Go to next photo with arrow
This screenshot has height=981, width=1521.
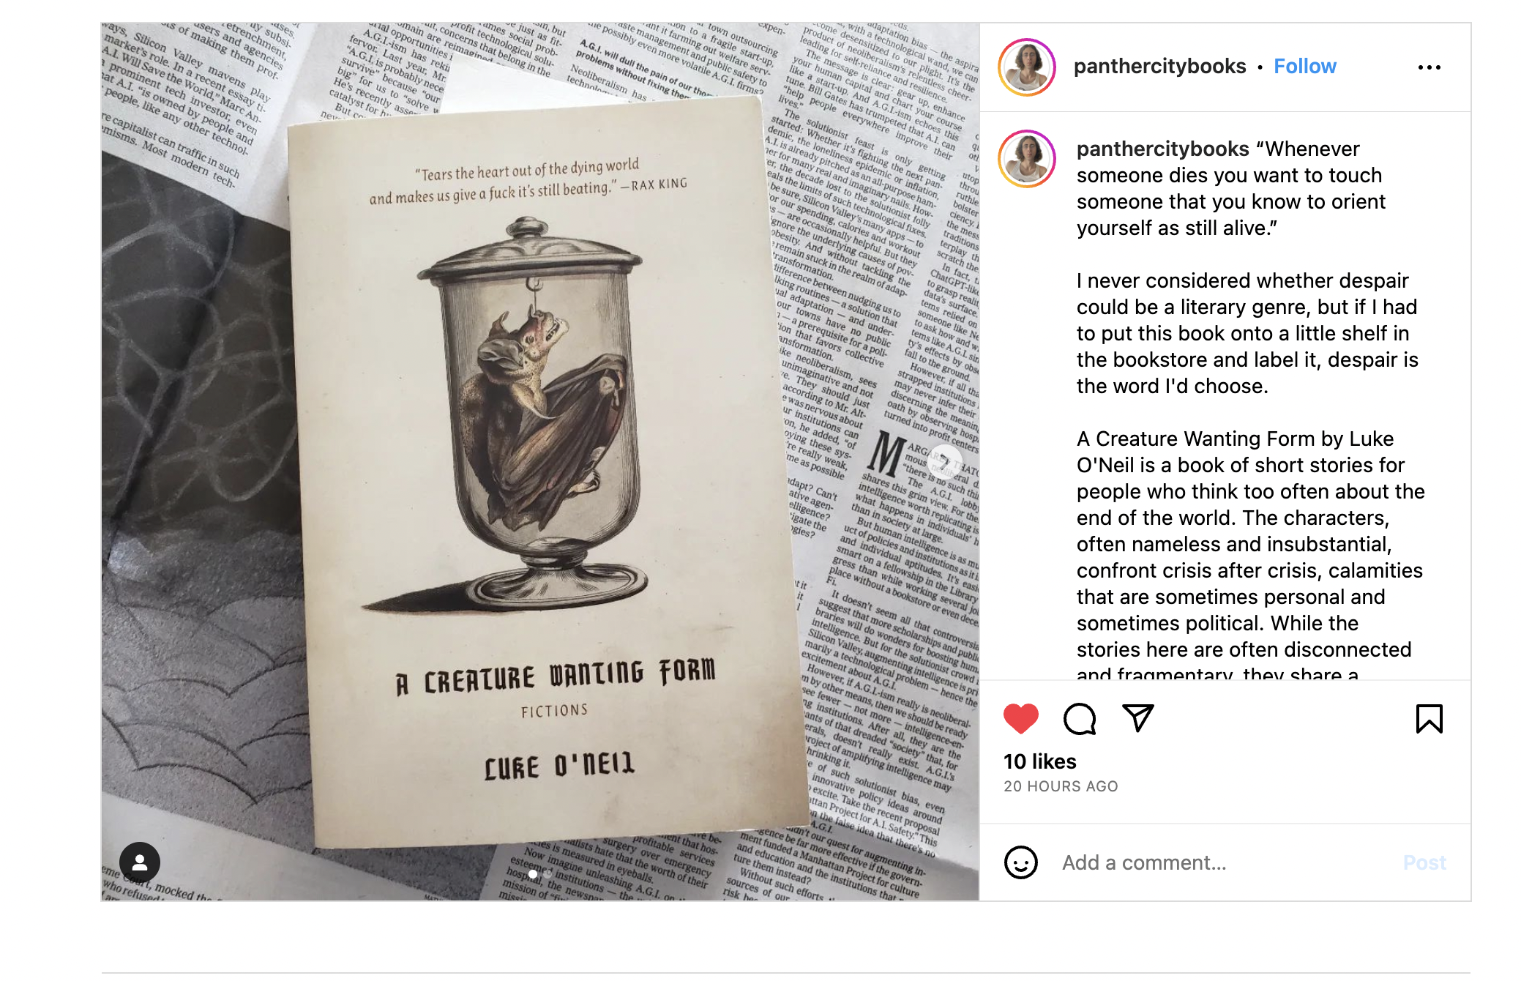tap(945, 462)
